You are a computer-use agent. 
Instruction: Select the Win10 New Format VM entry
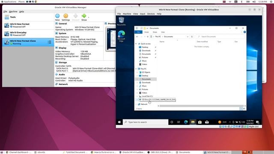coord(28,25)
